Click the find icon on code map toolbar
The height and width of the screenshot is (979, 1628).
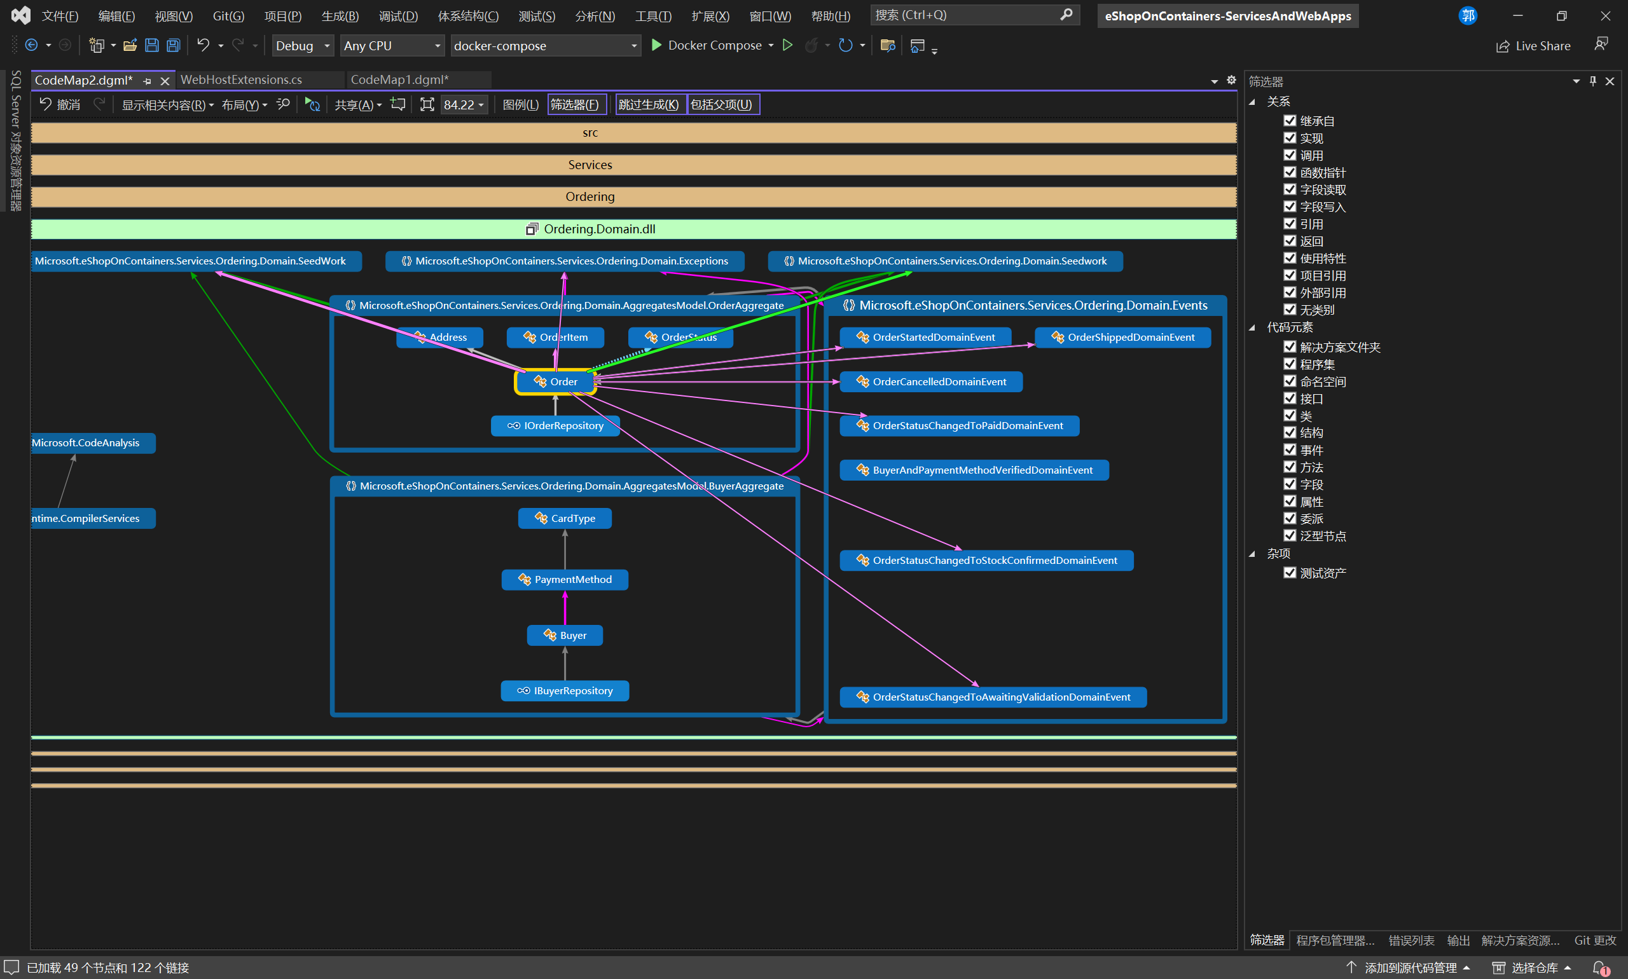(x=283, y=104)
